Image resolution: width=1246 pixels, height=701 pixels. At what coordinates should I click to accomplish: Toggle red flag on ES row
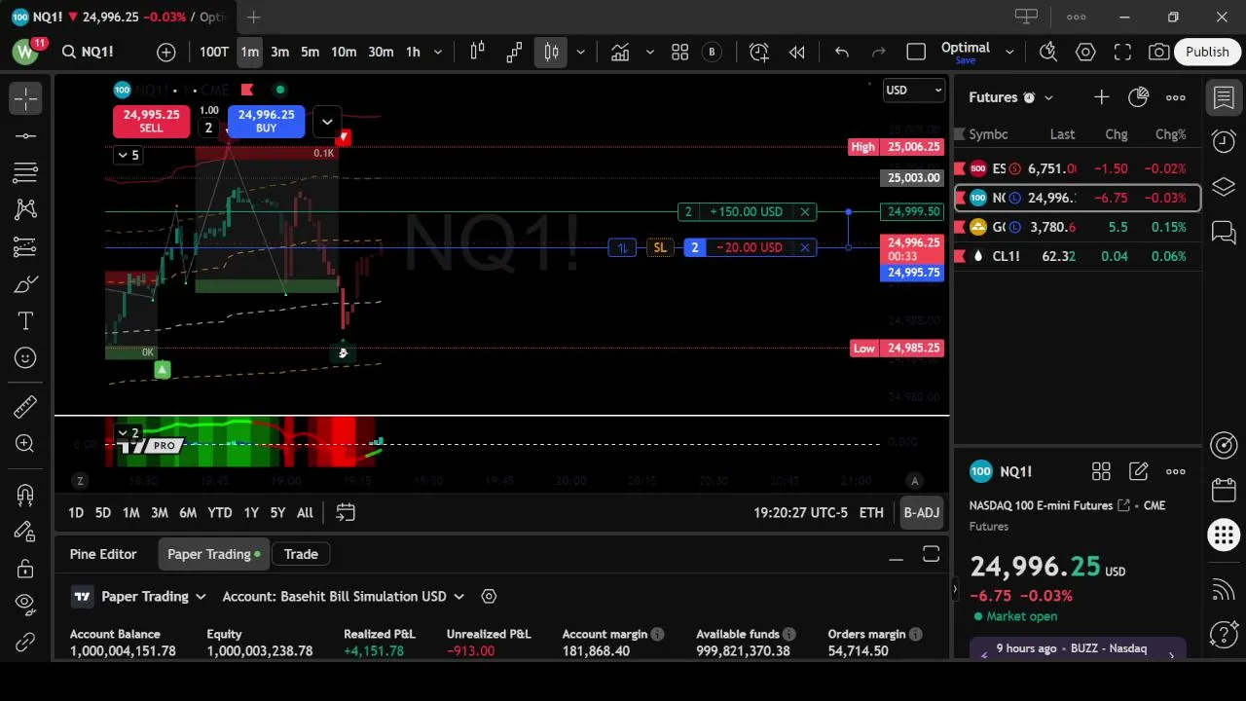click(x=960, y=168)
